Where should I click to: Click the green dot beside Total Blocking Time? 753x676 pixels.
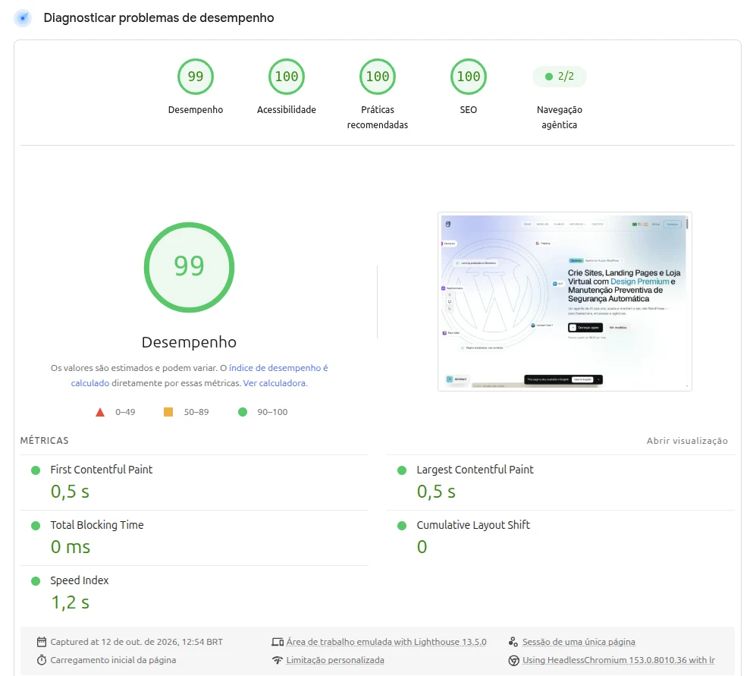36,526
